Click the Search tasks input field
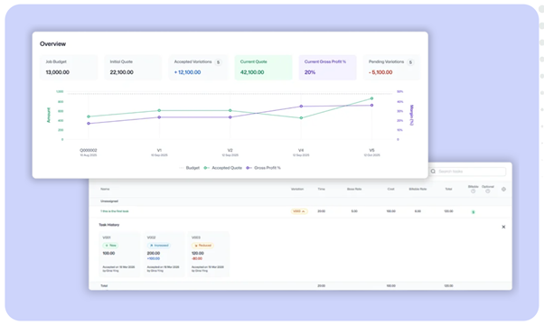This screenshot has width=544, height=325. (x=467, y=172)
